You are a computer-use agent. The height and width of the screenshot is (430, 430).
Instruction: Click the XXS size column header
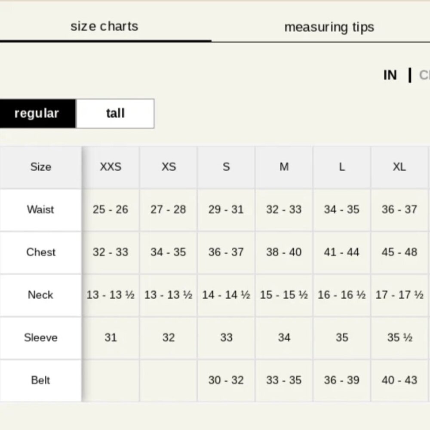(111, 167)
